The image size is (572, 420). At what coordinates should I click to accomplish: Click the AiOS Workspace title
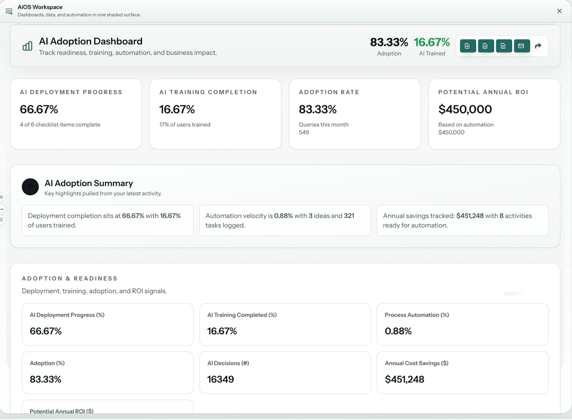tap(40, 7)
